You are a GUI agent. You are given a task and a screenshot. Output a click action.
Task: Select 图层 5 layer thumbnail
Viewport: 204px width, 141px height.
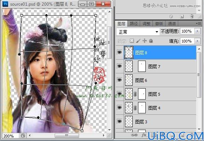tap(129, 94)
